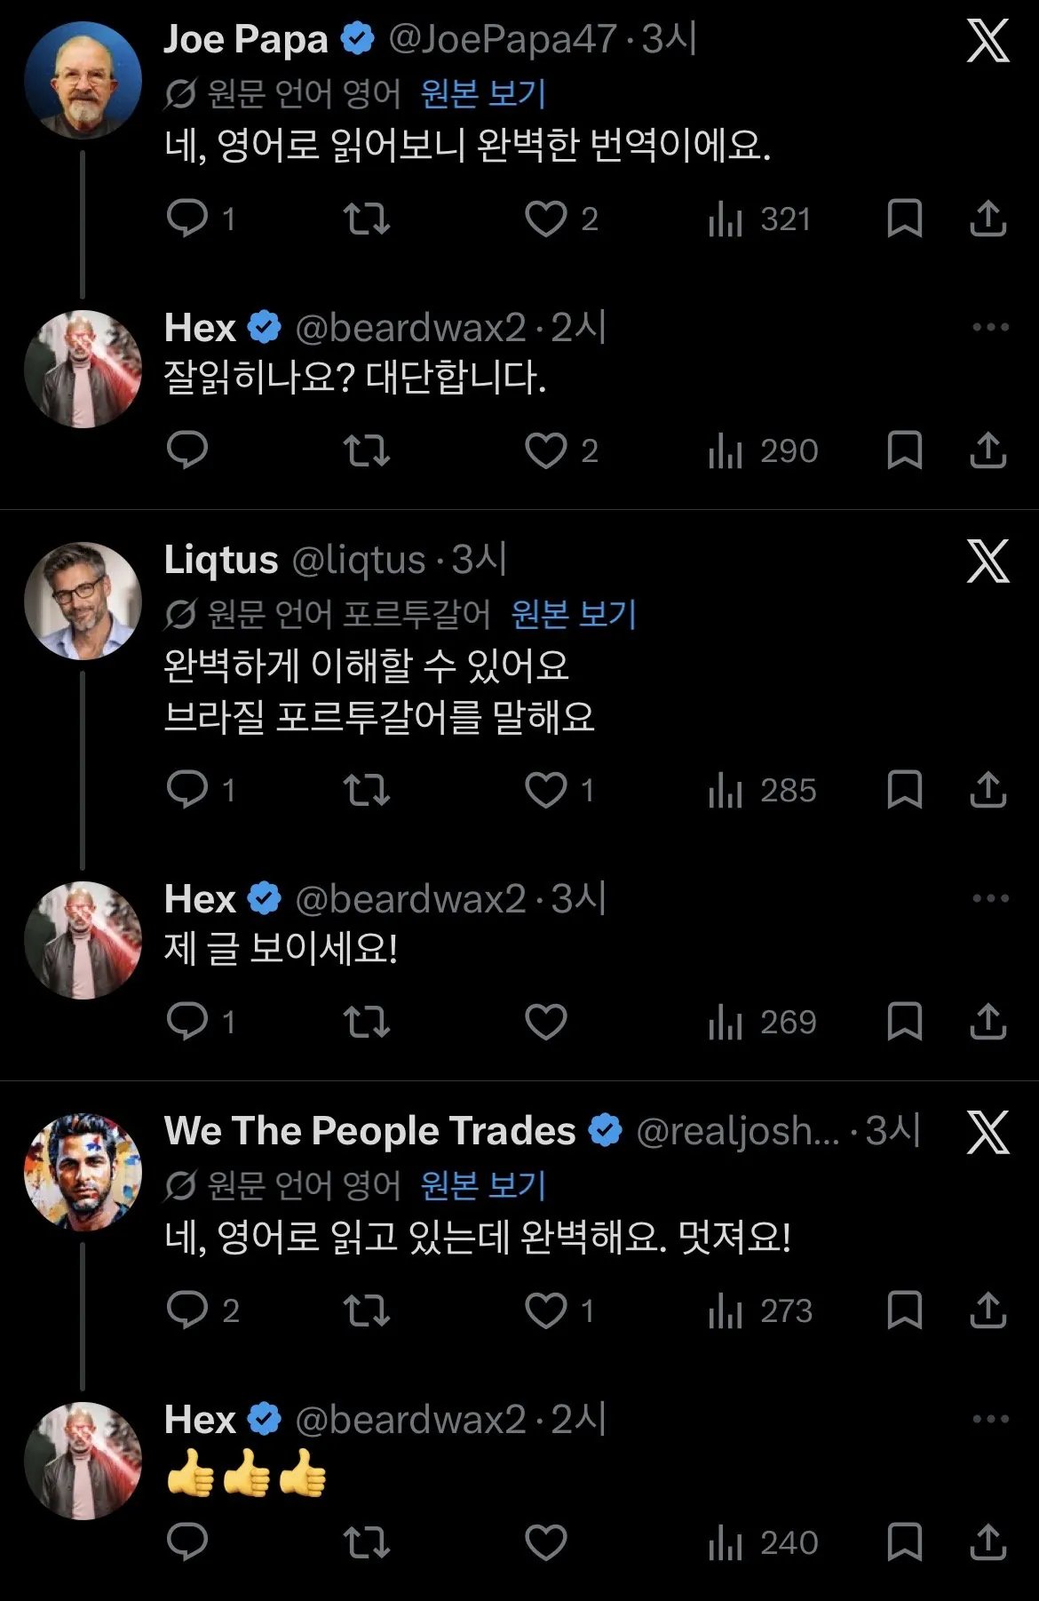Reply to Joe Papa's translated tweet

[x=187, y=219]
